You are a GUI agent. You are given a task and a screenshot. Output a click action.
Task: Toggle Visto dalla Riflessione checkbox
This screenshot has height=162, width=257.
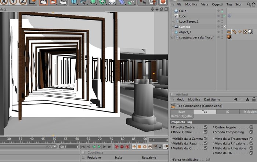pyautogui.click(x=251, y=148)
